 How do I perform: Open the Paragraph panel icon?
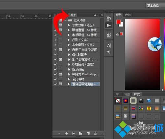(109, 52)
